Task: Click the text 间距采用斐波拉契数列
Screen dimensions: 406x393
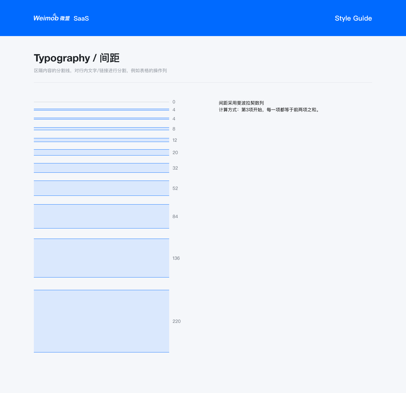Action: [241, 103]
